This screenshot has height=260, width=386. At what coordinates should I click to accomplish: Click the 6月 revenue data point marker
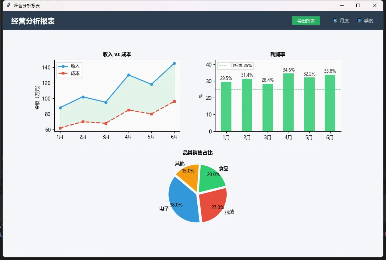(174, 63)
